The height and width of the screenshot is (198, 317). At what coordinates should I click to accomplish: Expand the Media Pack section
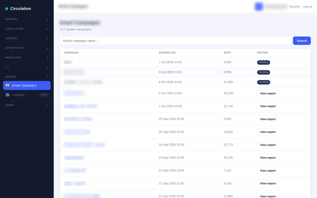tap(27, 57)
